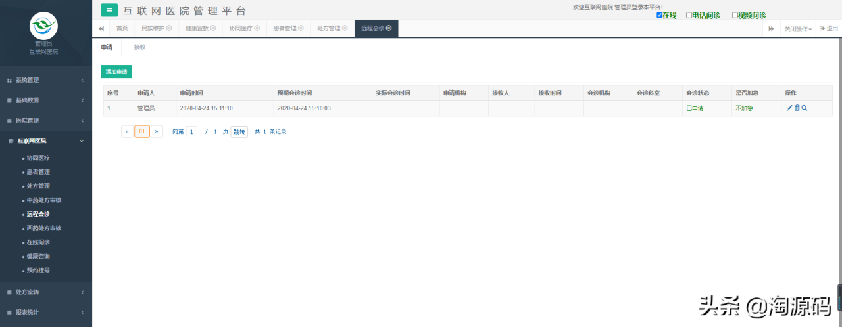This screenshot has width=842, height=327.
Task: Close the 远程会诊 tab via its x icon
Action: [389, 28]
